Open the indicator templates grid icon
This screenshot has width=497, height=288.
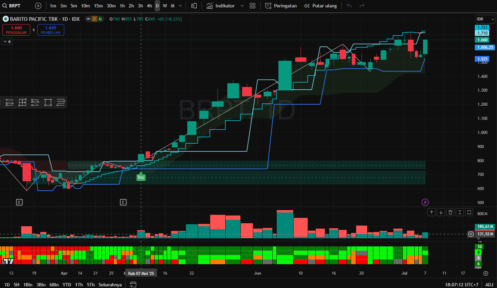pyautogui.click(x=253, y=6)
